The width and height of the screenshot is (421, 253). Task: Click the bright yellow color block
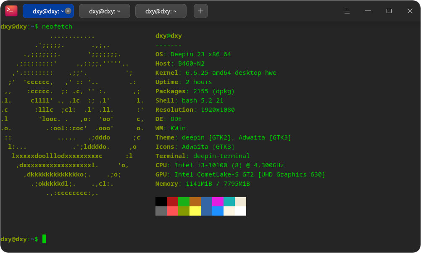[195, 211]
